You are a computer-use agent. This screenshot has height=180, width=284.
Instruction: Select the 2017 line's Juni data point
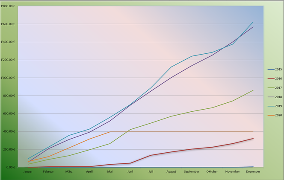[x=130, y=130]
